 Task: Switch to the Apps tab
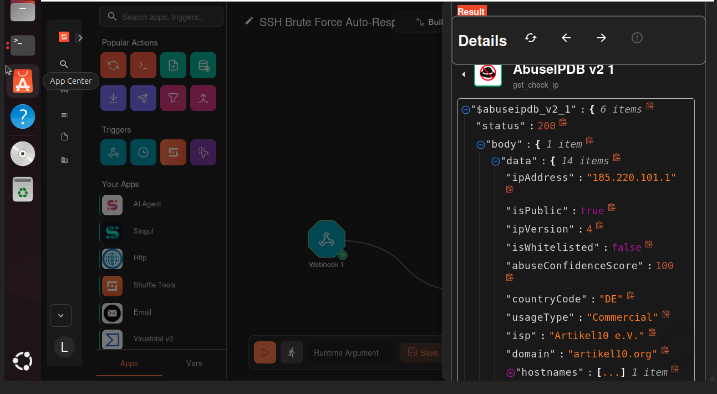(x=129, y=363)
